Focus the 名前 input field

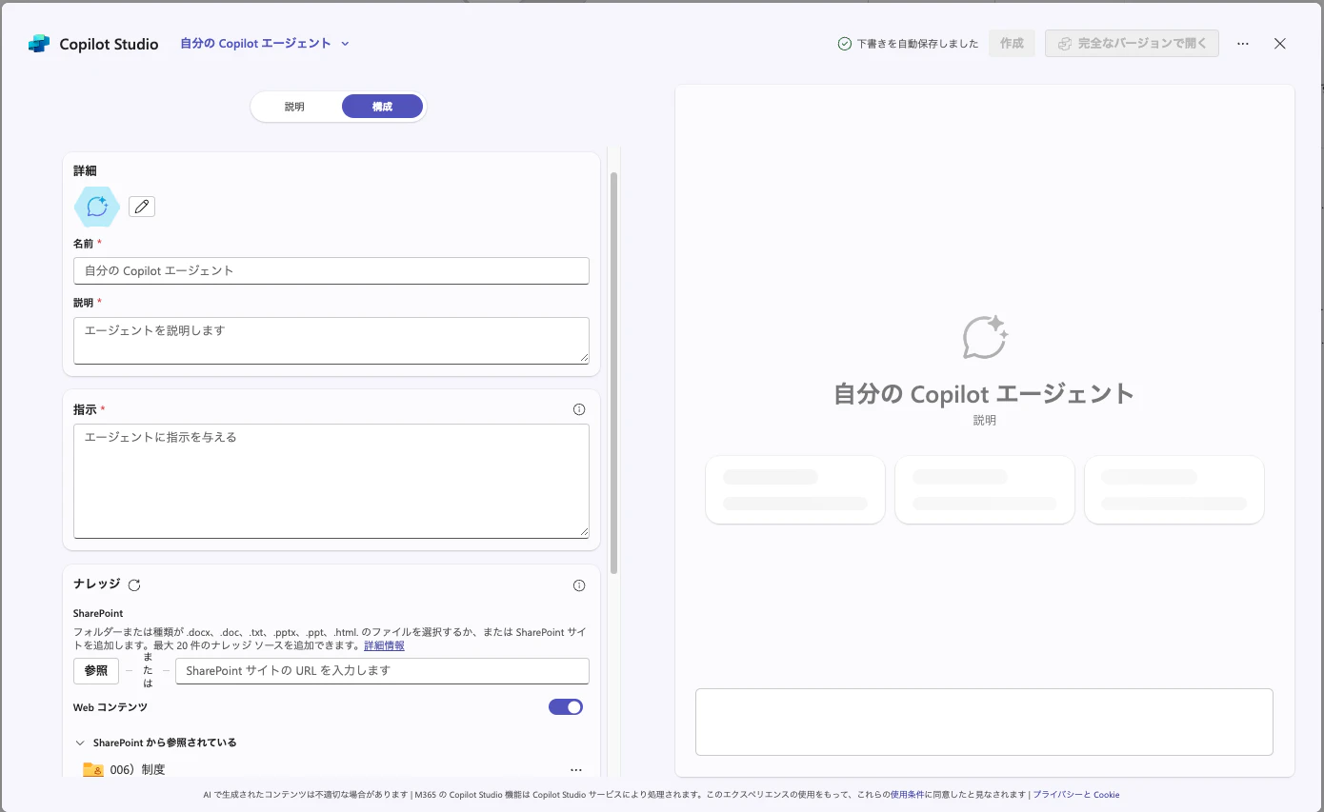pyautogui.click(x=331, y=270)
